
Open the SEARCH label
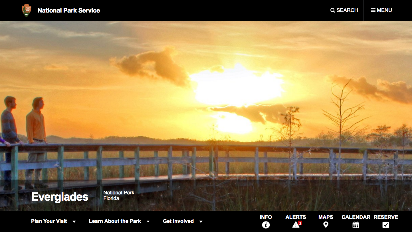[347, 10]
